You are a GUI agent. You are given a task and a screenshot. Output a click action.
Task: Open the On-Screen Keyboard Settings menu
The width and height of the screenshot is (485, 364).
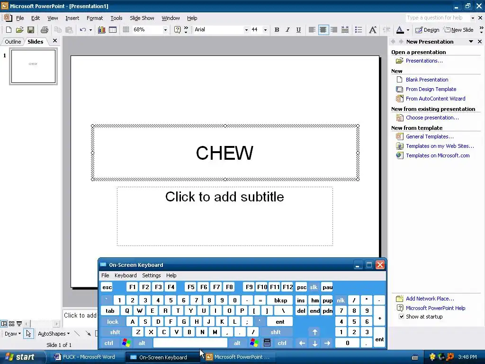point(151,275)
